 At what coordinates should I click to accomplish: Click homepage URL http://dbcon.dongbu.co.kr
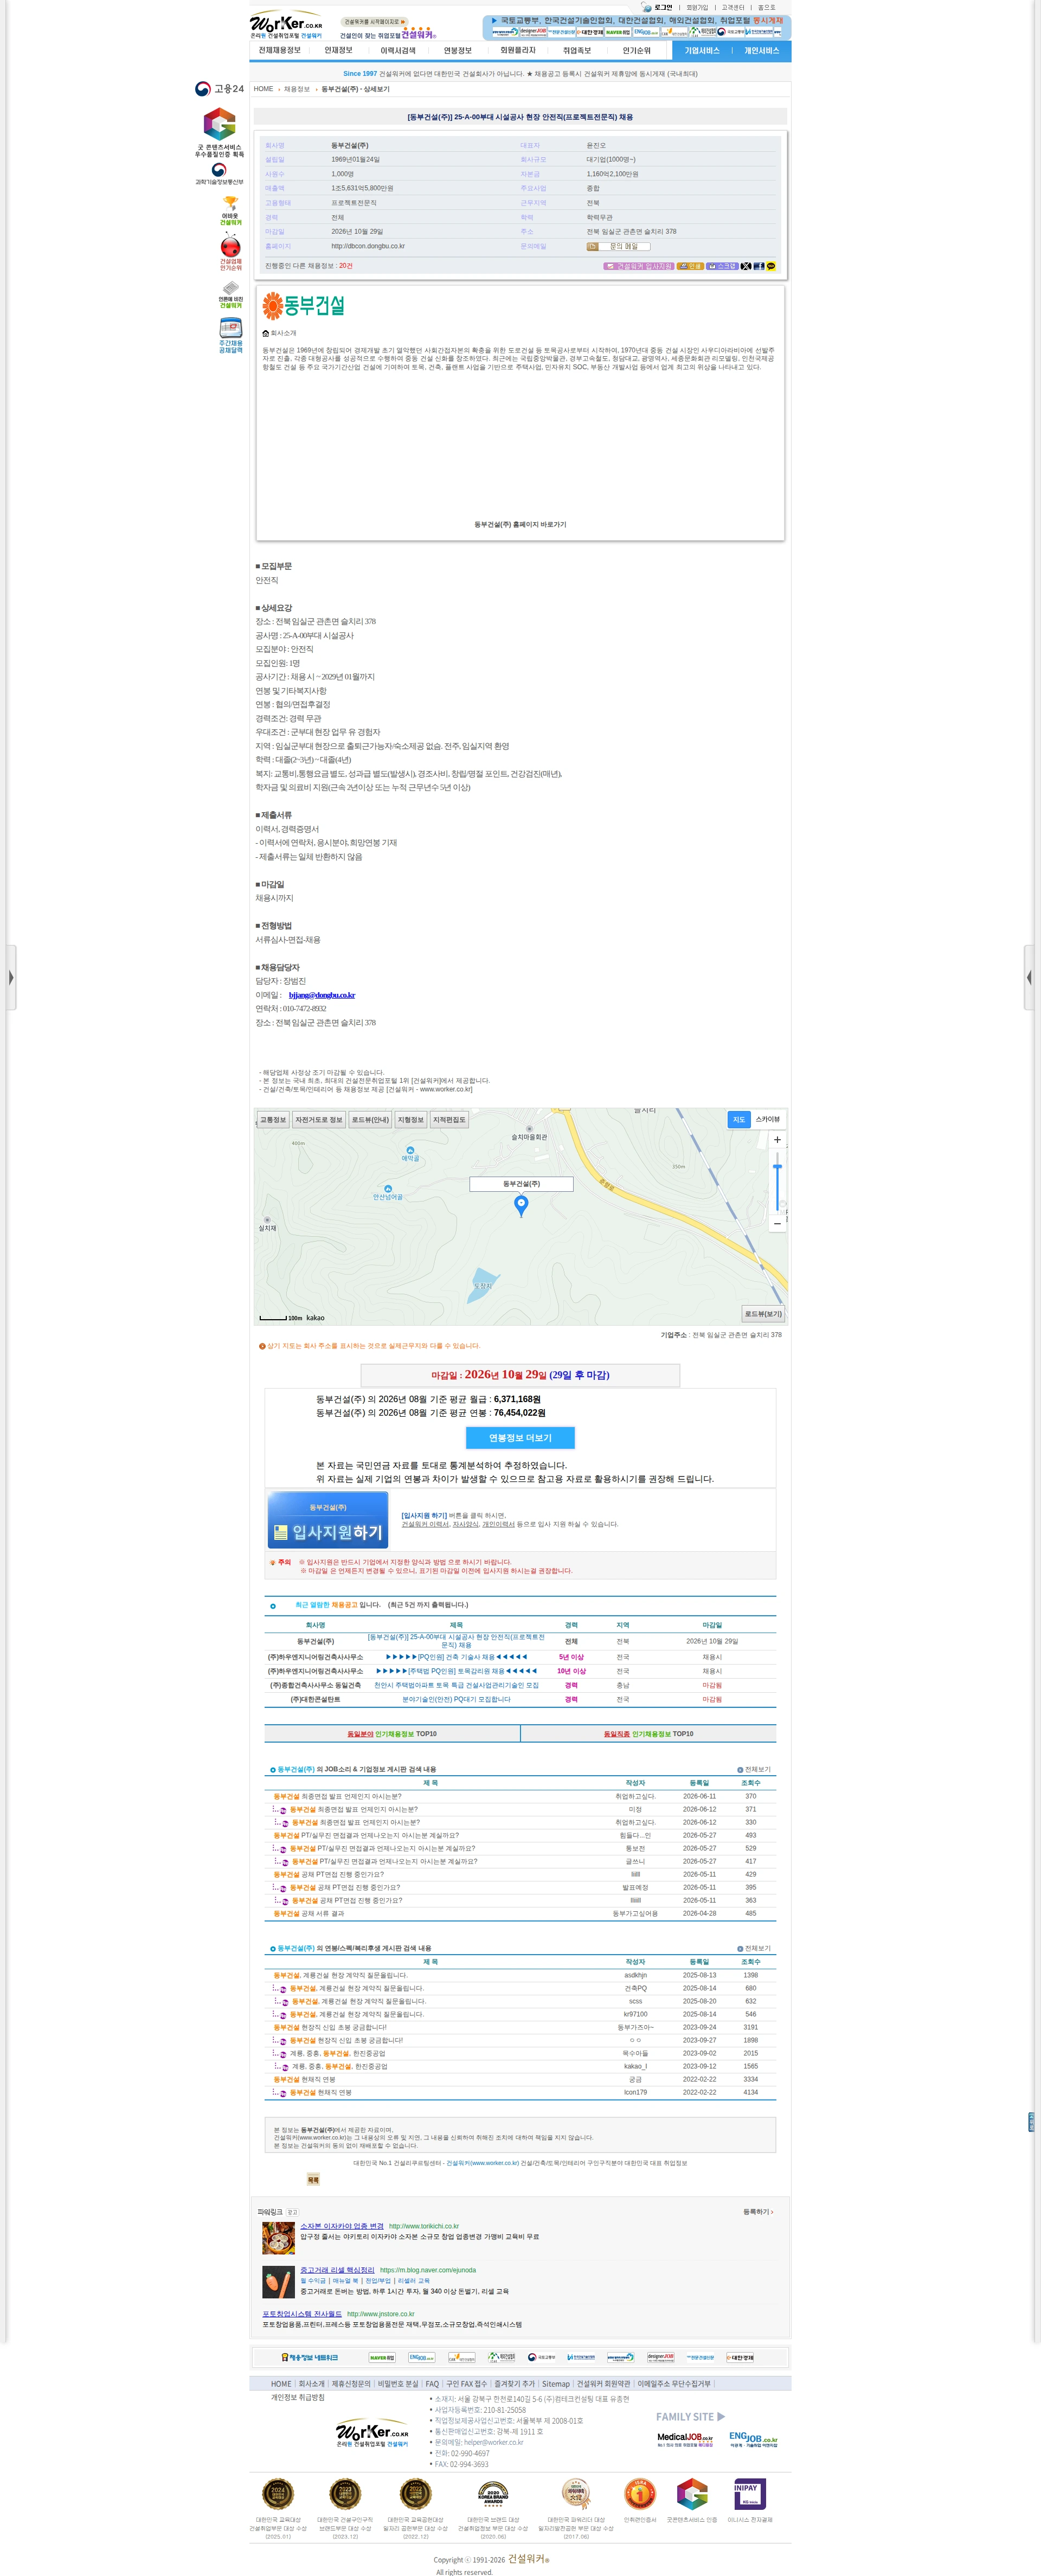(x=368, y=246)
